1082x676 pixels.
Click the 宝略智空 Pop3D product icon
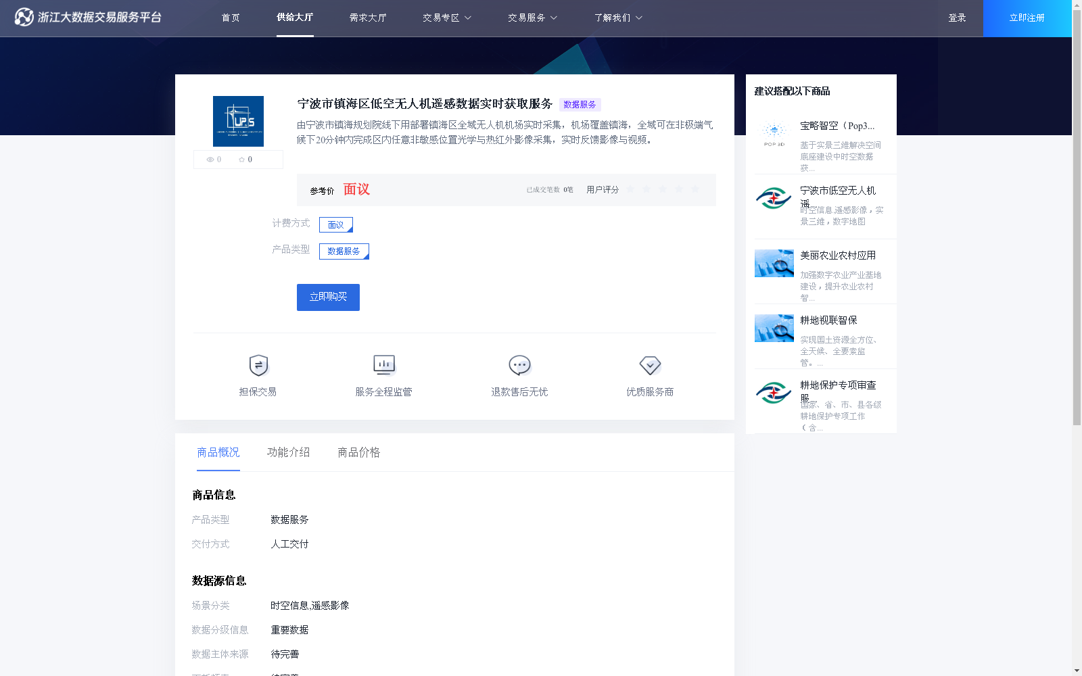[774, 134]
